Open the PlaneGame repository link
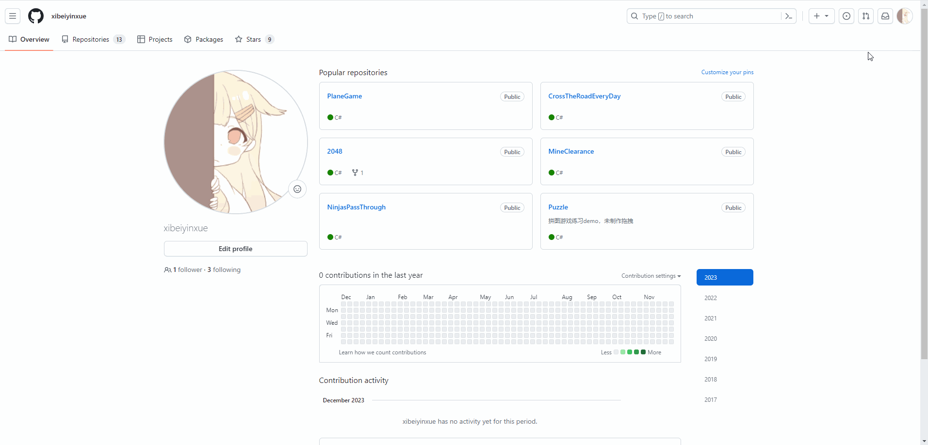The height and width of the screenshot is (445, 928). (344, 96)
